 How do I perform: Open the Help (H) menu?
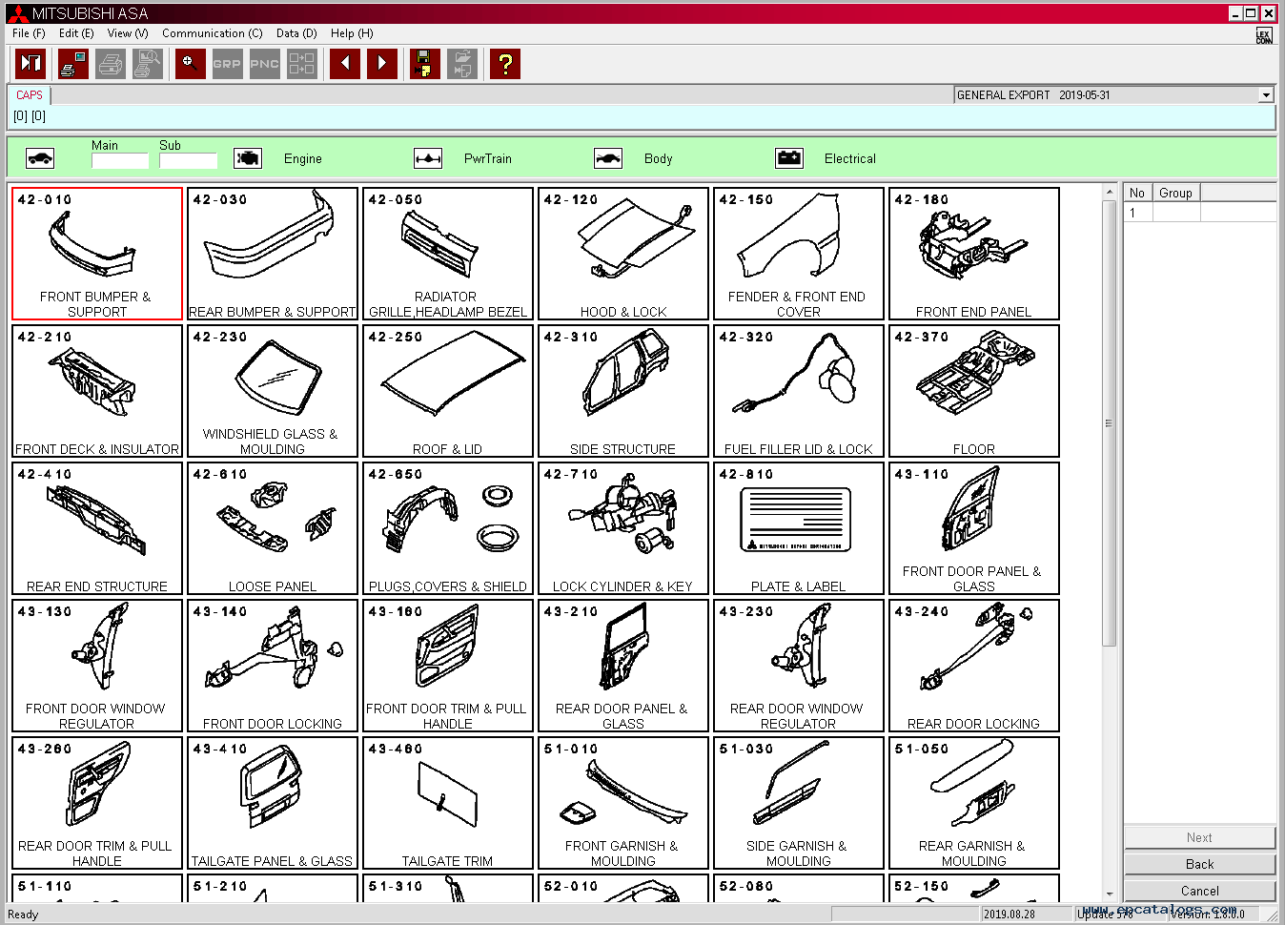[352, 32]
